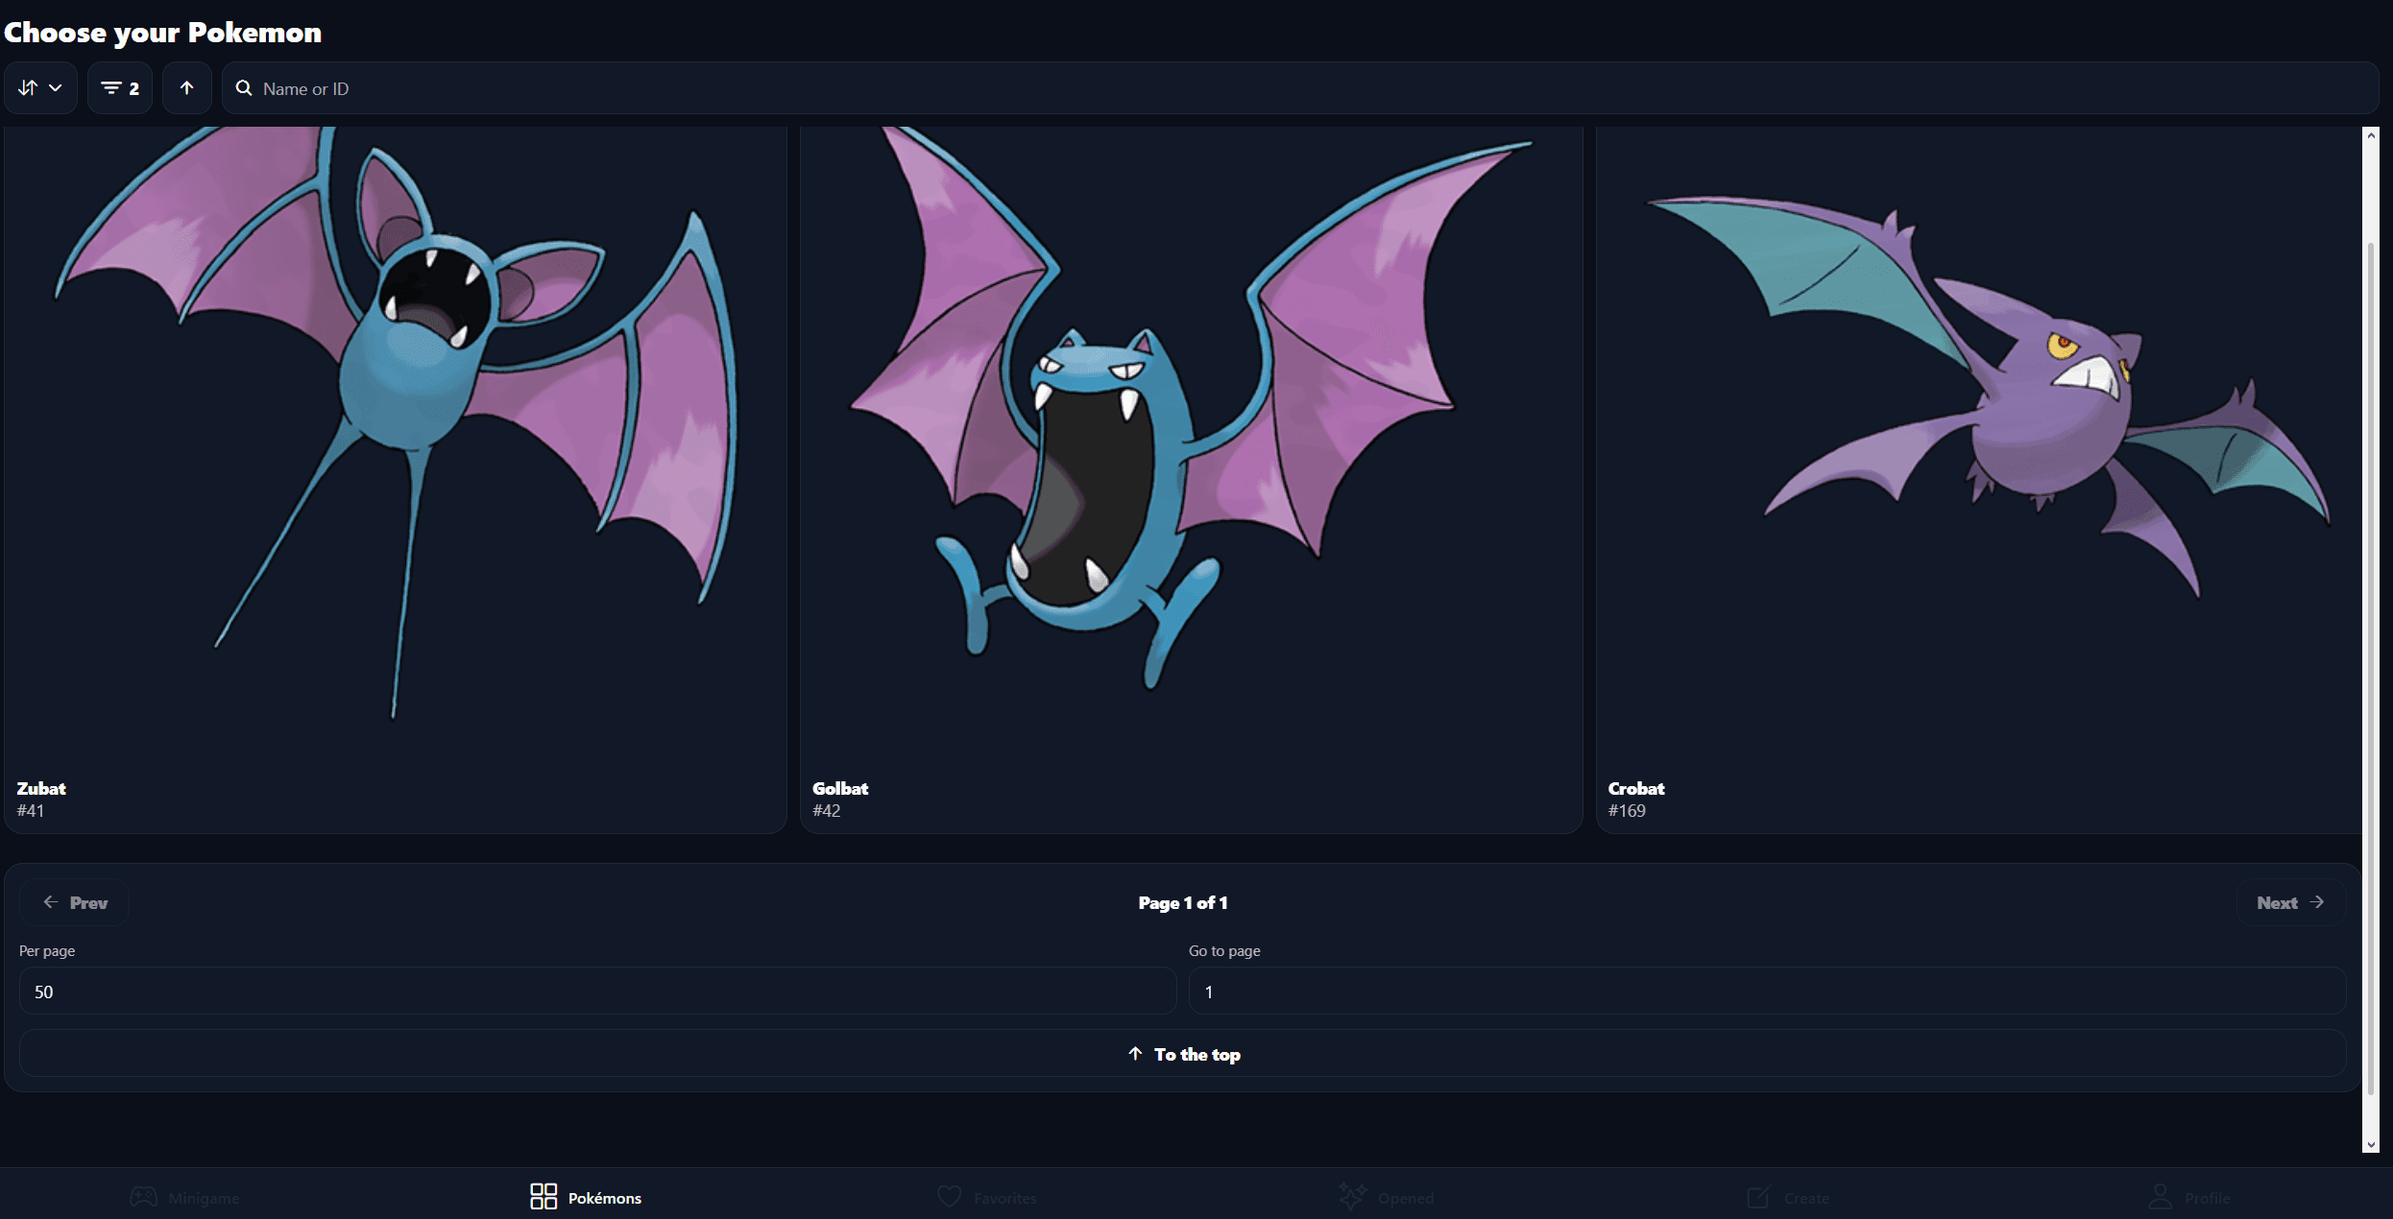Open the Opened tab
This screenshot has width=2393, height=1219.
1387,1197
